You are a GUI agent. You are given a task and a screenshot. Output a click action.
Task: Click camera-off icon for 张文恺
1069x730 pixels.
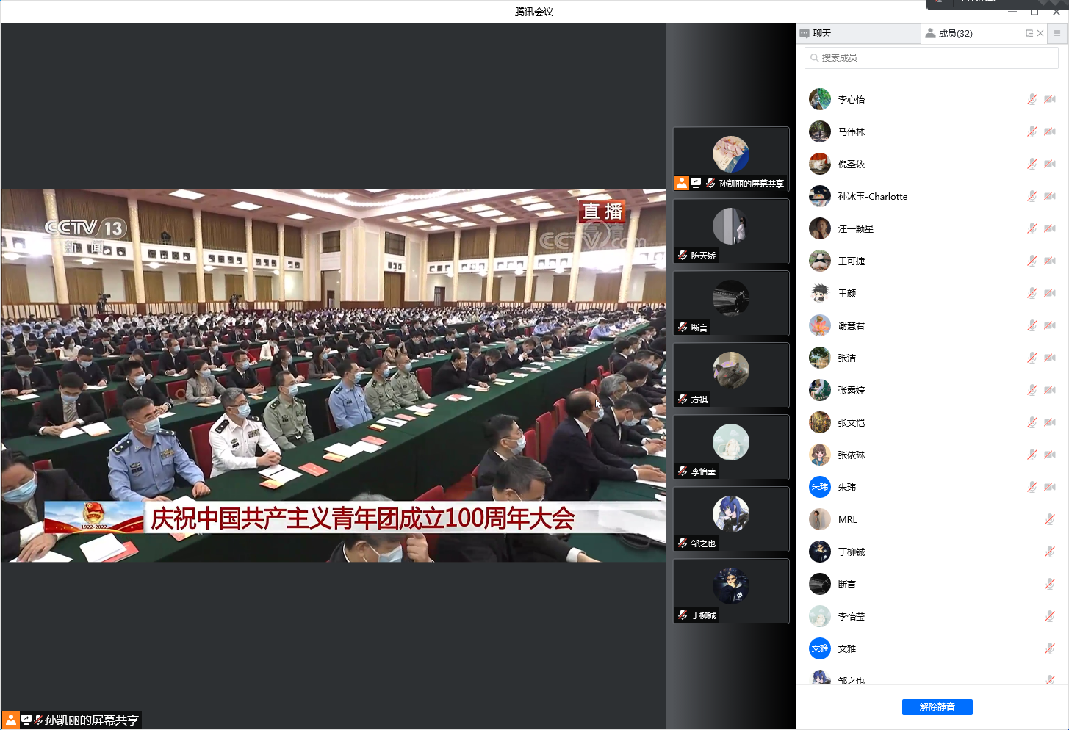click(x=1050, y=422)
